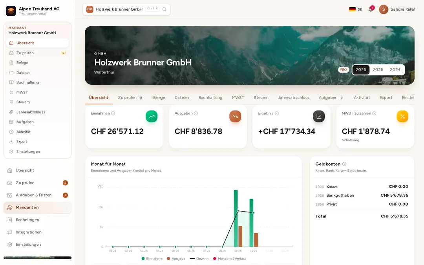Click the Ergebnis chart icon
This screenshot has height=265, width=424.
[x=319, y=117]
